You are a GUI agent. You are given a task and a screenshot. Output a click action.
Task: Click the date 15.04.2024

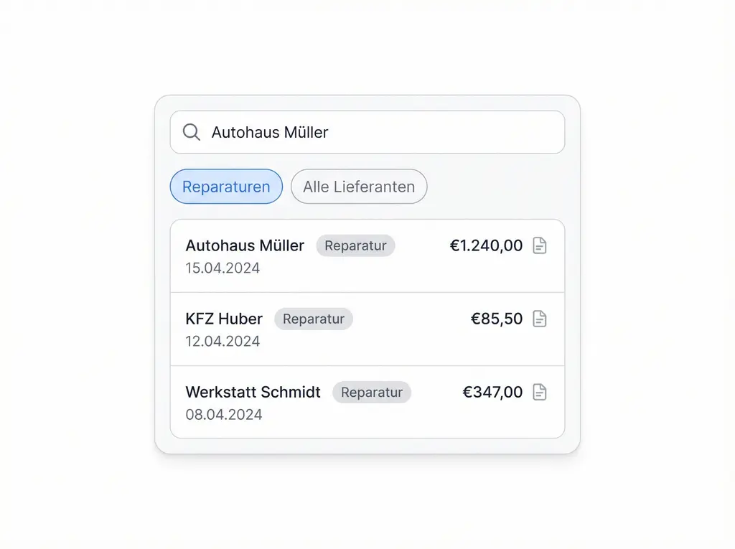(223, 268)
